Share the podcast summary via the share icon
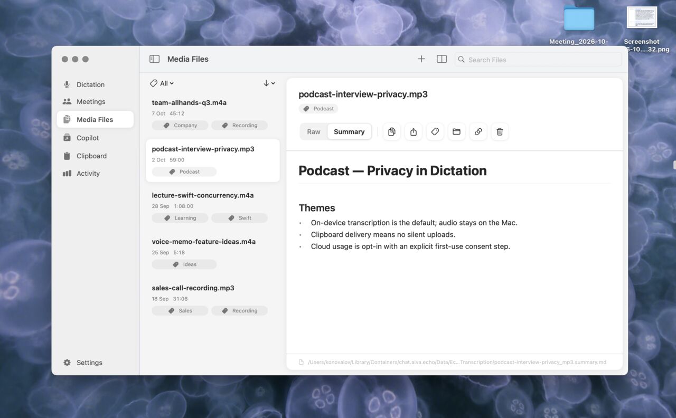The image size is (676, 418). pos(414,131)
